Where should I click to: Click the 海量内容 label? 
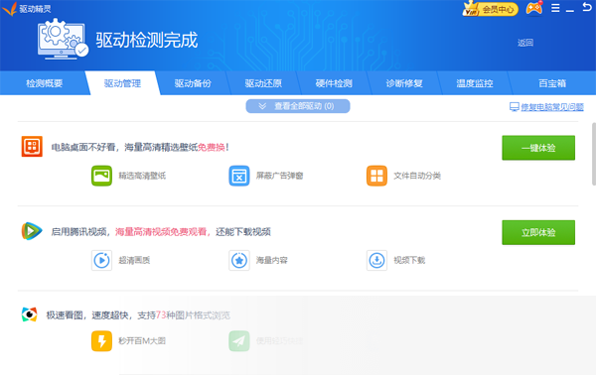pyautogui.click(x=272, y=260)
